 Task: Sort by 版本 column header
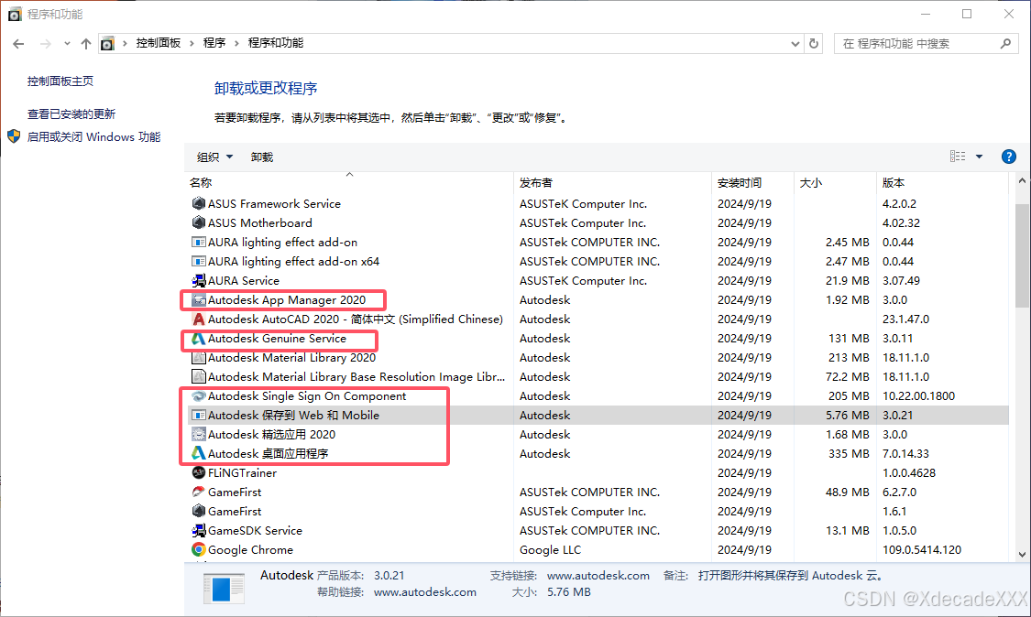pos(941,182)
